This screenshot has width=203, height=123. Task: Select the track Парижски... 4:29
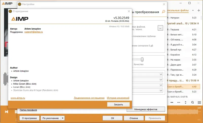[183, 70]
